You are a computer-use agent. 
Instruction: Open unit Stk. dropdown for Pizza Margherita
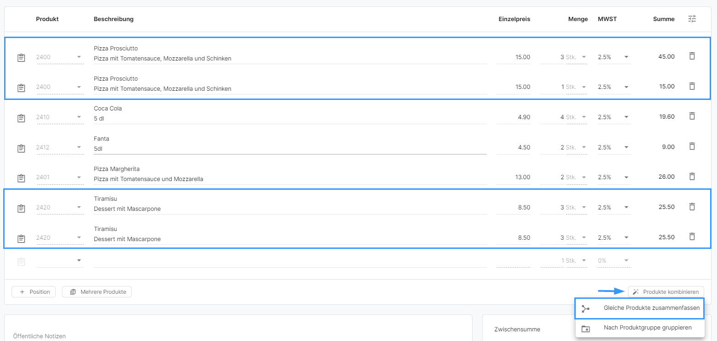[577, 177]
